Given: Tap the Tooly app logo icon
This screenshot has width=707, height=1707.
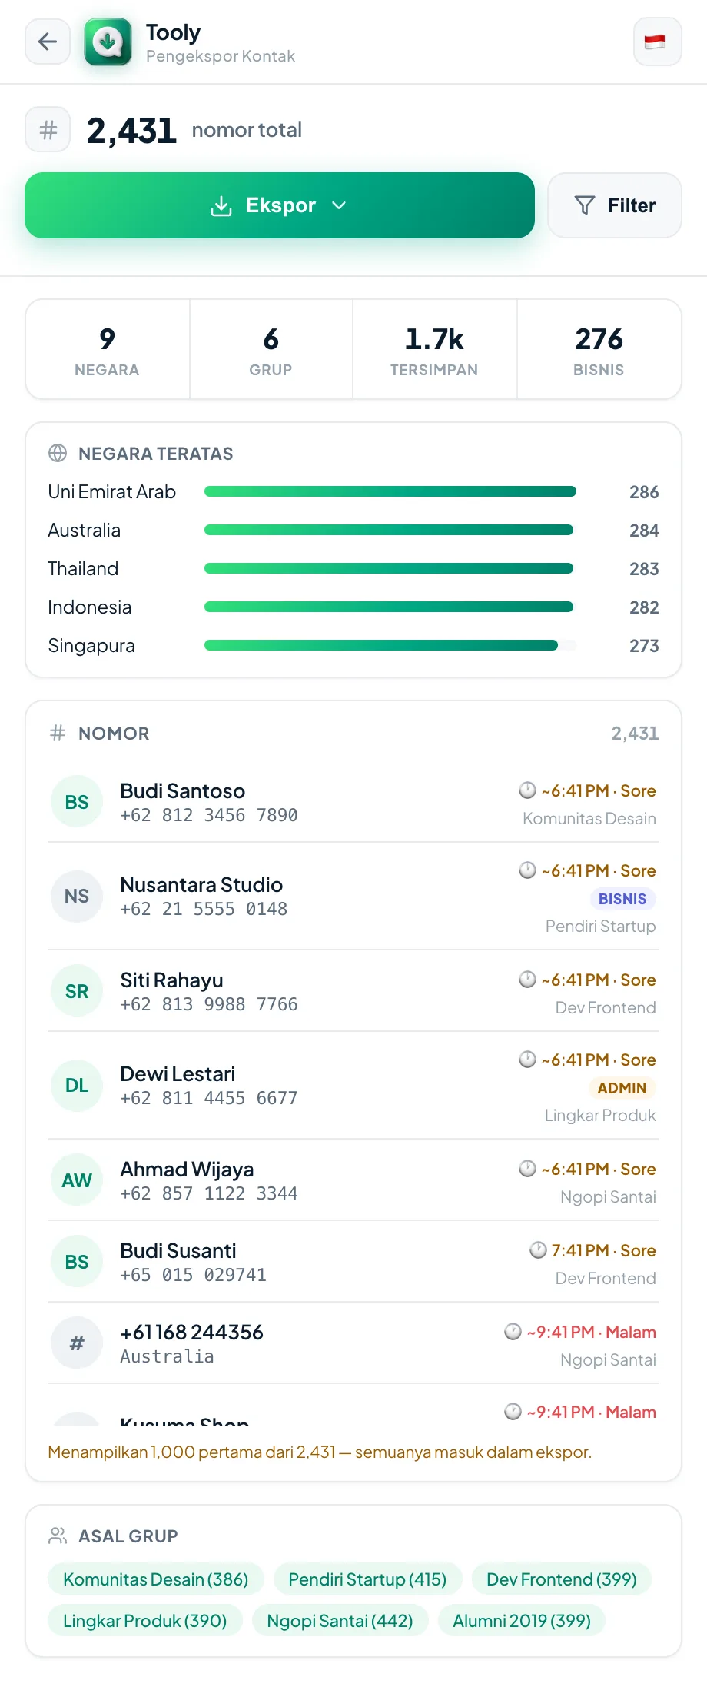Looking at the screenshot, I should pyautogui.click(x=108, y=42).
